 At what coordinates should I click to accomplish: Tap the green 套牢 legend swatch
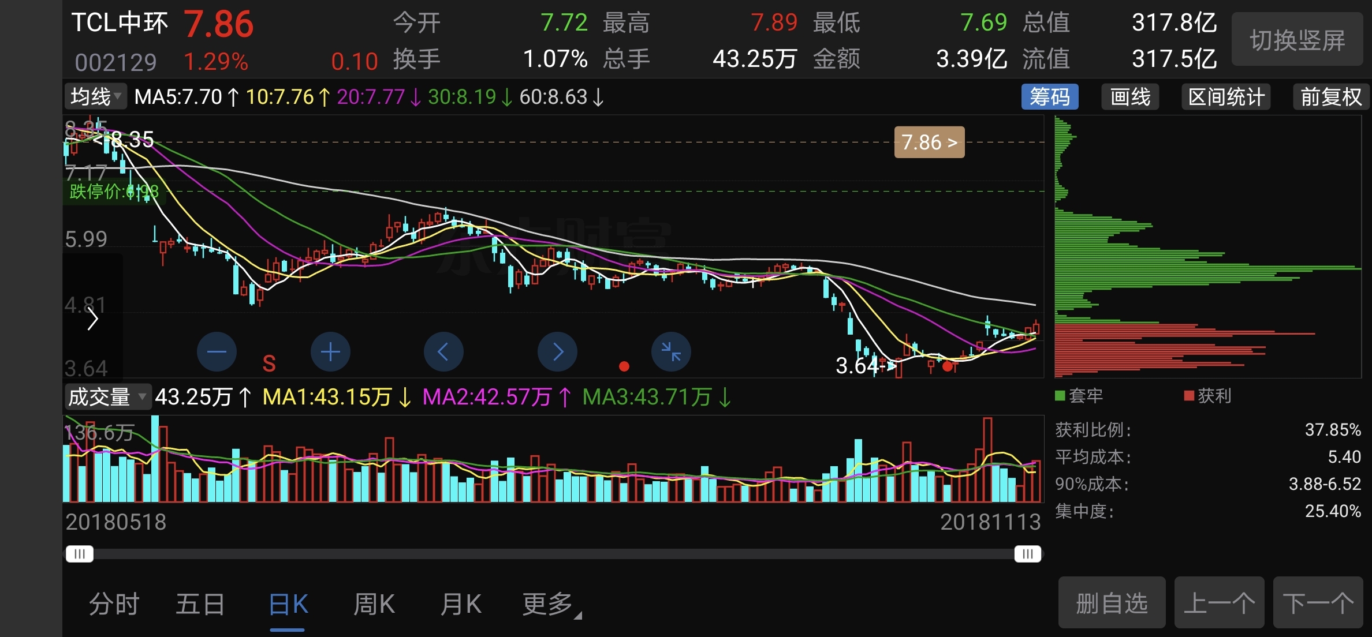tap(1060, 396)
